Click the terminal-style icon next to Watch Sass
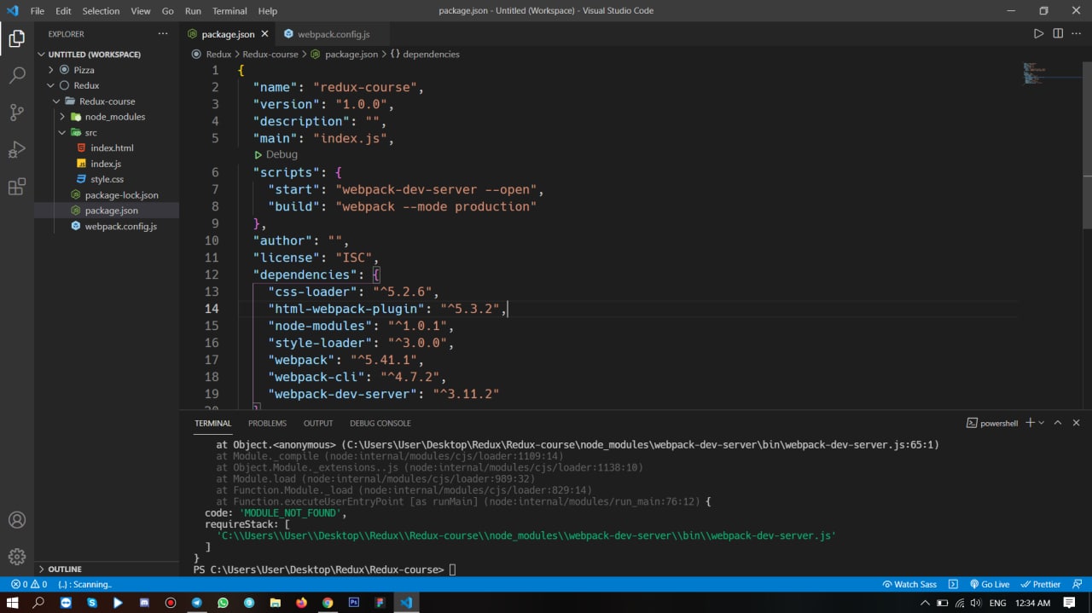Screen dimensions: 1092x613 click(x=954, y=584)
